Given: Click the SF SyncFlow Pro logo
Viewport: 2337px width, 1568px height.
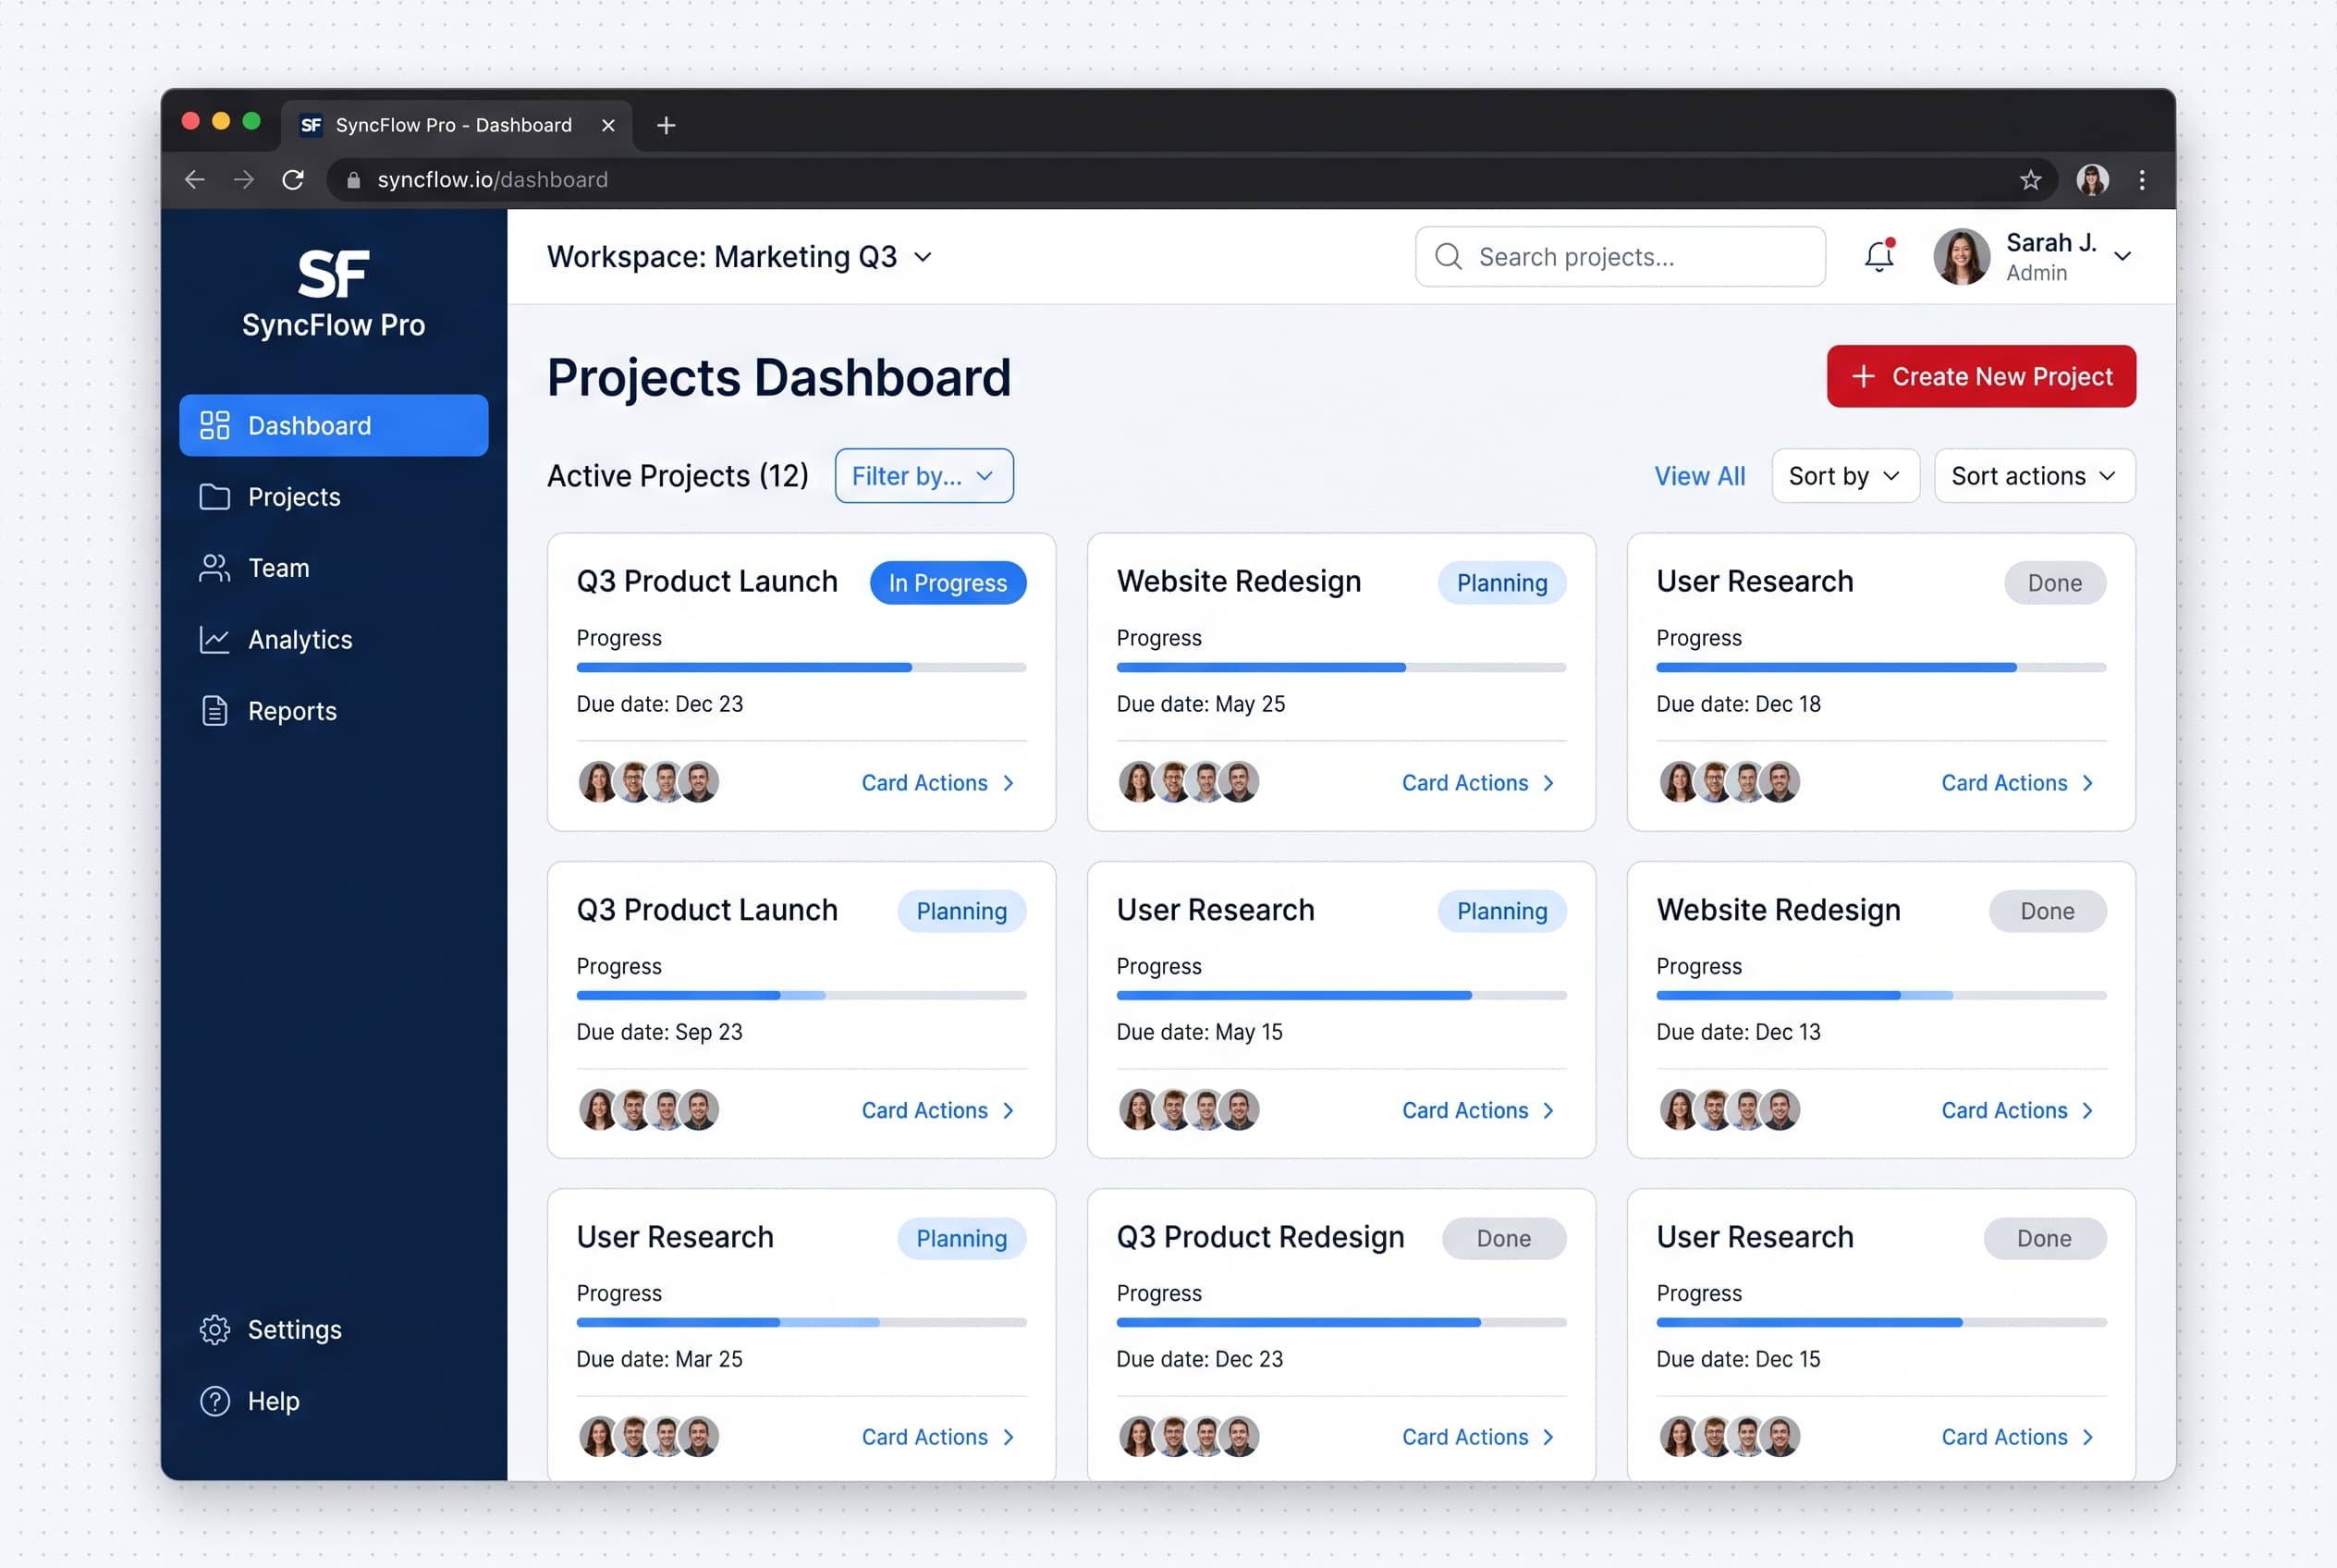Looking at the screenshot, I should 333,293.
